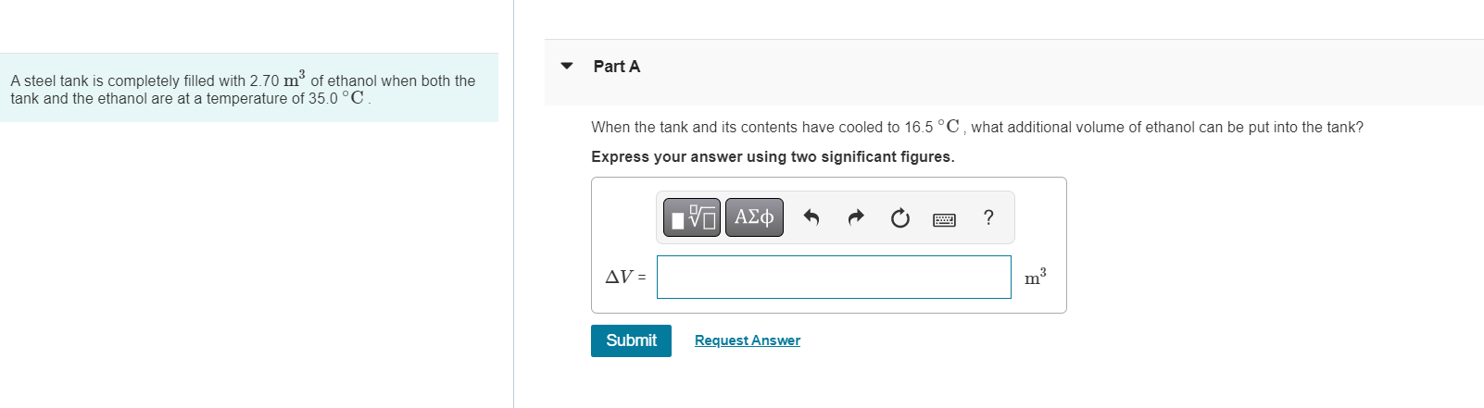Select the steel tank problem statement text
This screenshot has width=1484, height=408.
243,89
